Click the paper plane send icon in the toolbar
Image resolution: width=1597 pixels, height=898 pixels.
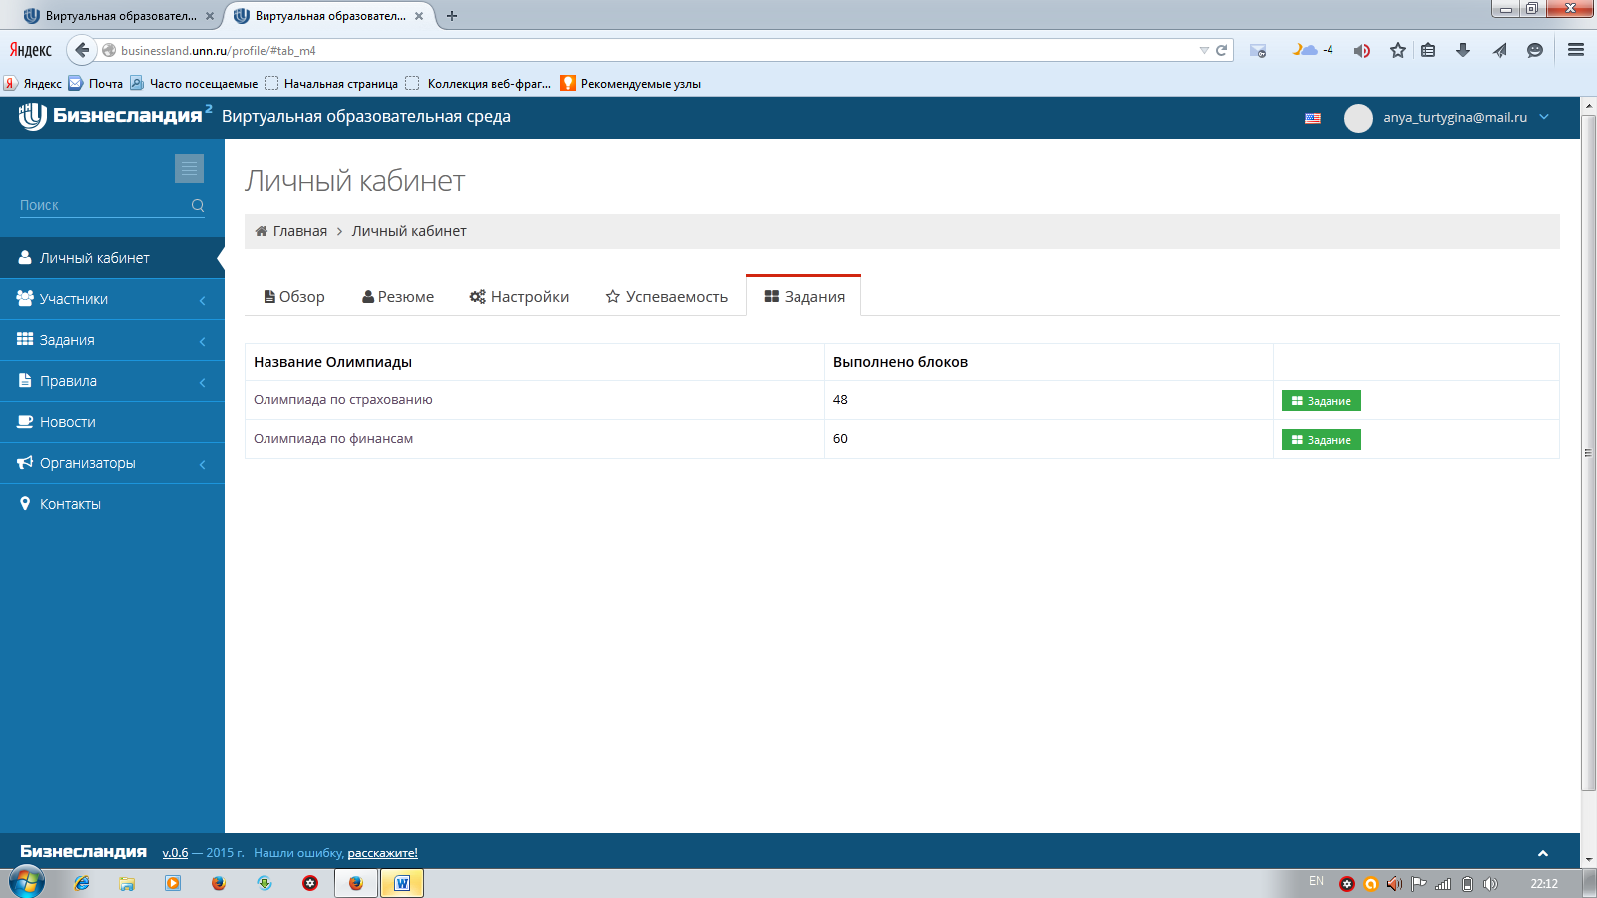coord(1499,50)
